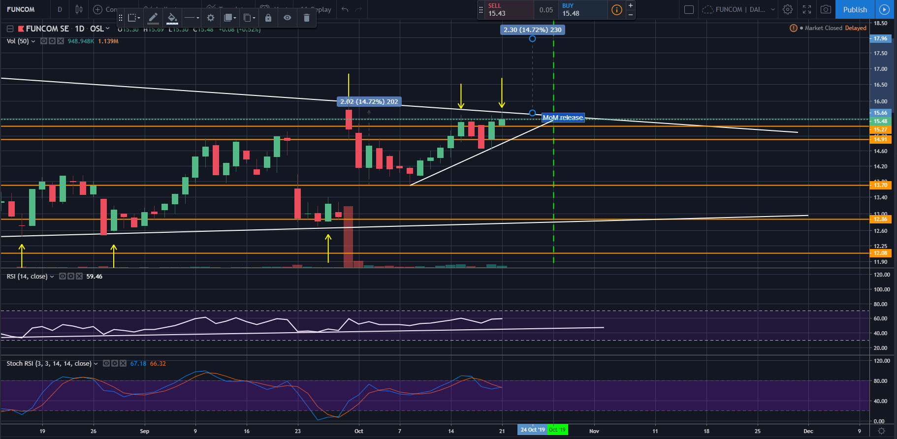The height and width of the screenshot is (439, 897).
Task: Toggle fullscreen mode
Action: point(807,9)
